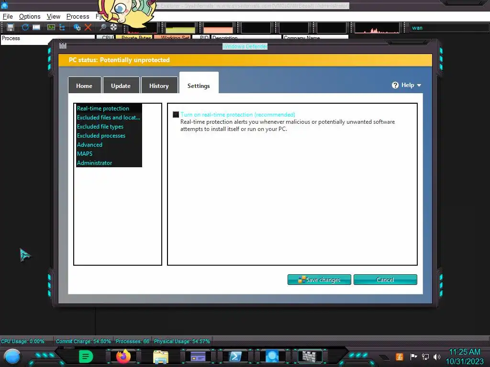Viewport: 490px width, 367px height.
Task: Click the Cancel button in Windows Defender
Action: pyautogui.click(x=385, y=280)
